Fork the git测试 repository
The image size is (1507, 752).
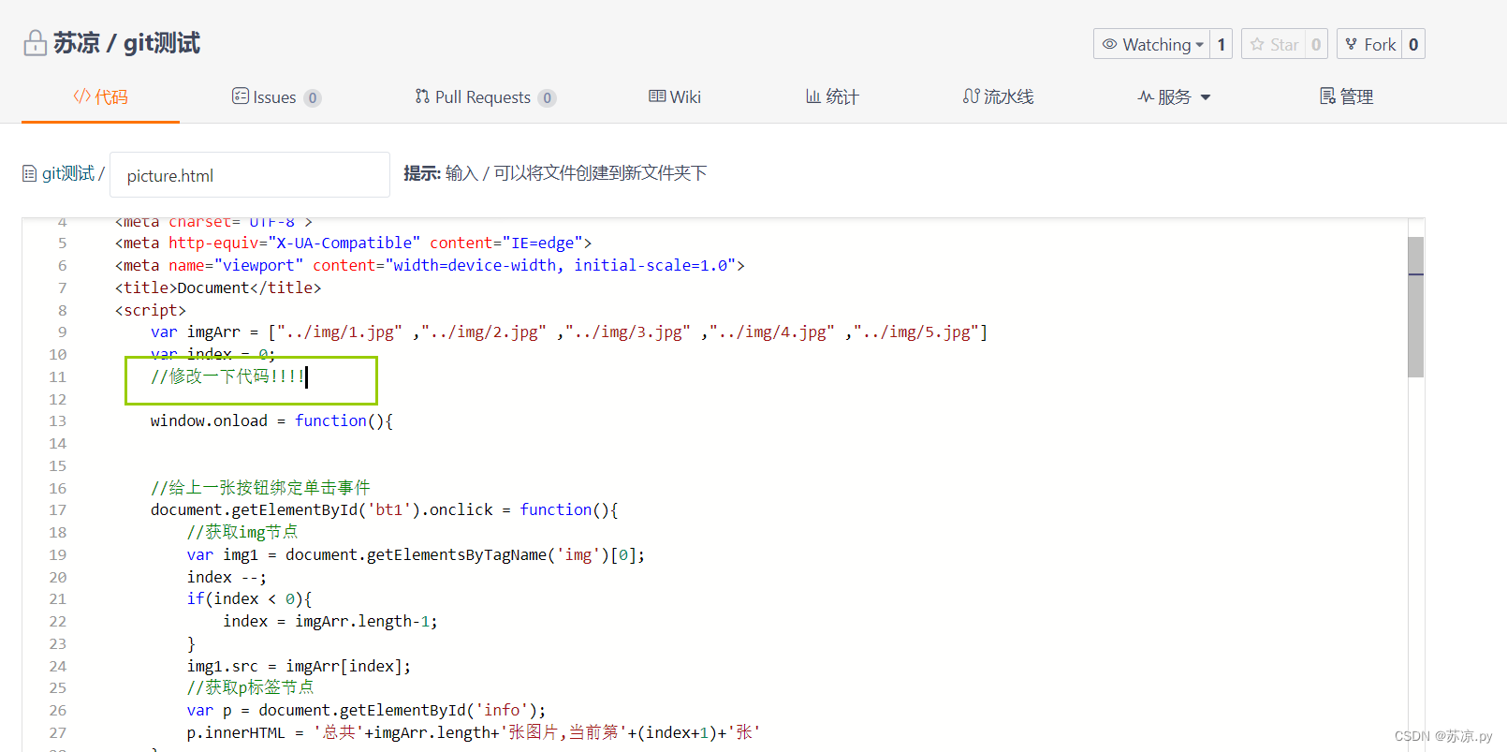pyautogui.click(x=1369, y=44)
